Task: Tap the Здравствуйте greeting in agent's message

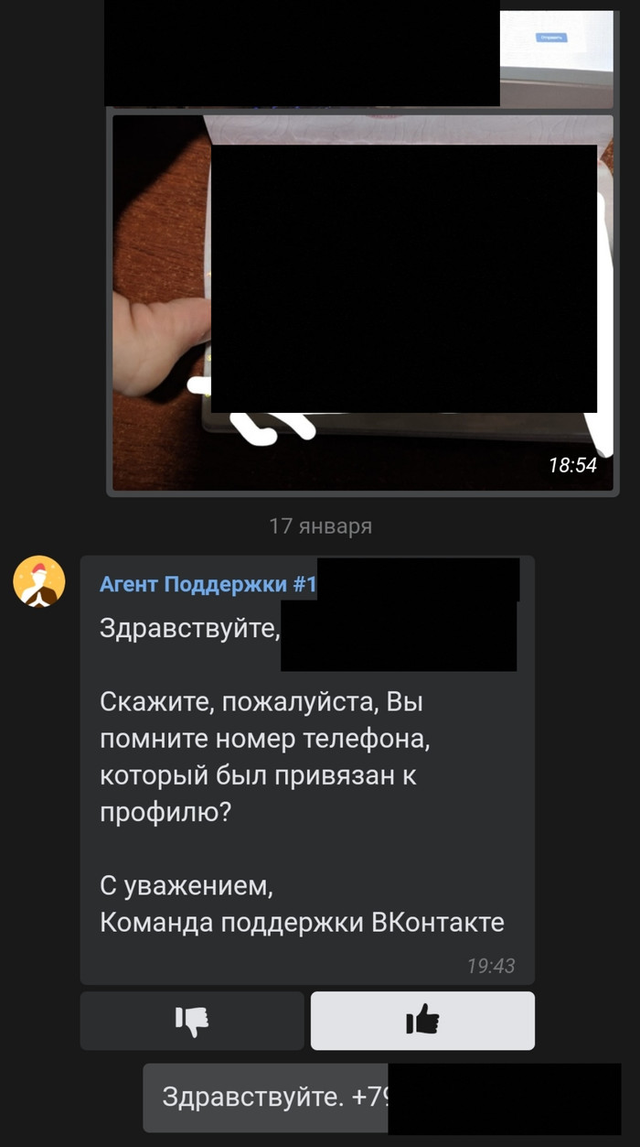Action: (189, 629)
